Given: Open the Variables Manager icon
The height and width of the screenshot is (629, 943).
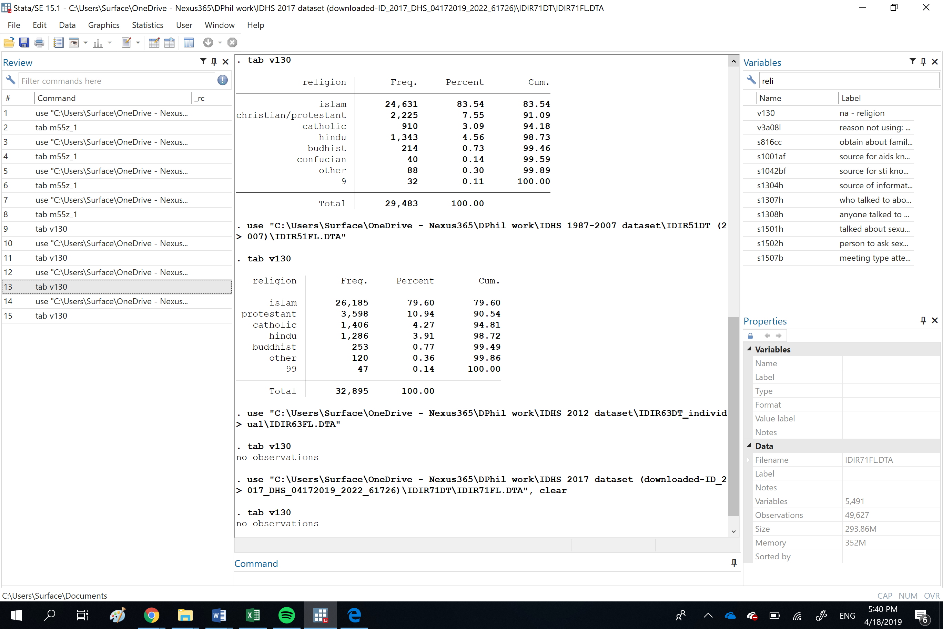Looking at the screenshot, I should point(189,42).
